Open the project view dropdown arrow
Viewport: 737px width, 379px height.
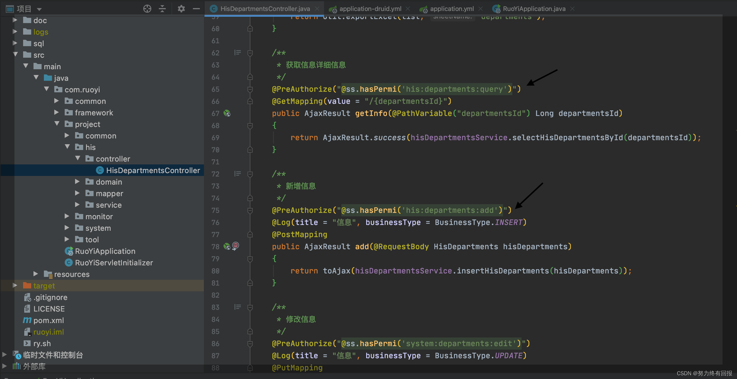click(39, 9)
